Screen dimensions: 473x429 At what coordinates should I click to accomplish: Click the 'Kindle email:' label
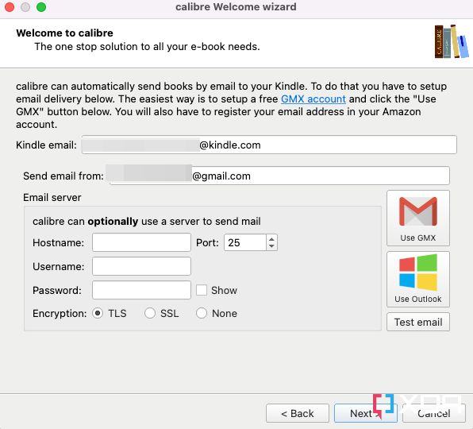point(46,145)
